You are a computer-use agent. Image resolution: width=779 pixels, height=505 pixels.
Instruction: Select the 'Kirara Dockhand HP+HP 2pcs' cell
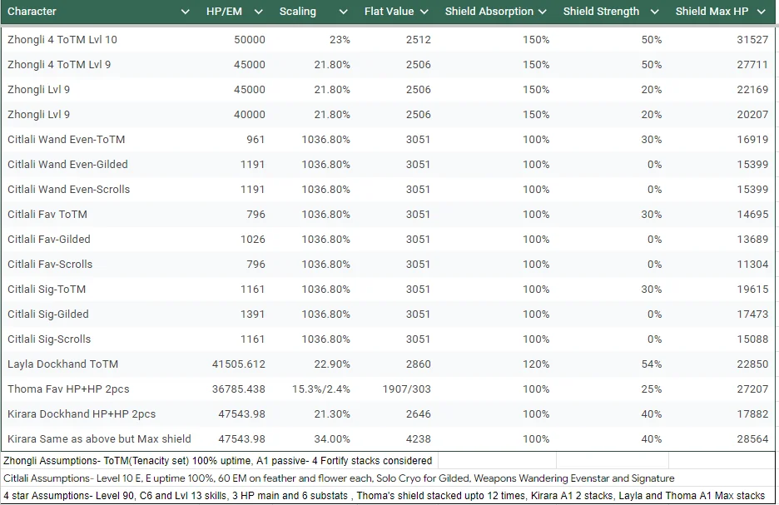pyautogui.click(x=82, y=414)
